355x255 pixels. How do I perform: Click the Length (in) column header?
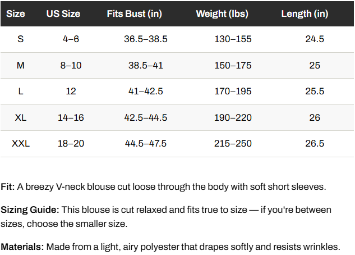point(305,14)
